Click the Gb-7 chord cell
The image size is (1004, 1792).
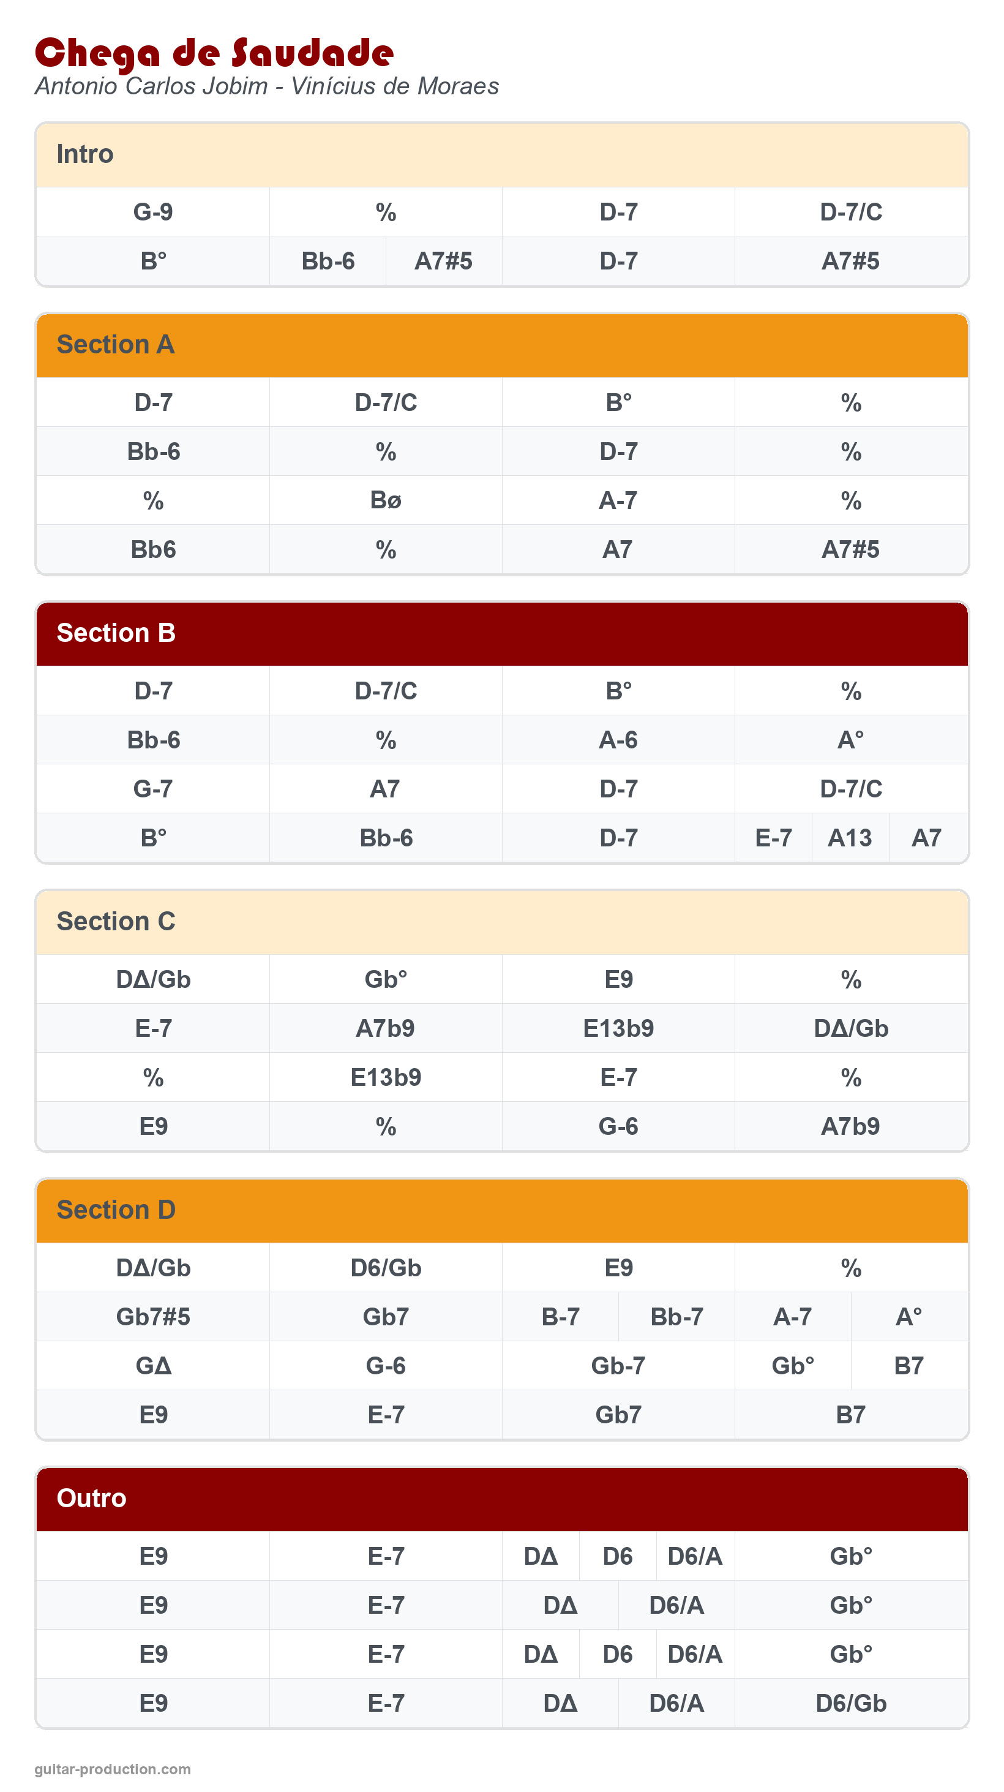click(x=618, y=1366)
